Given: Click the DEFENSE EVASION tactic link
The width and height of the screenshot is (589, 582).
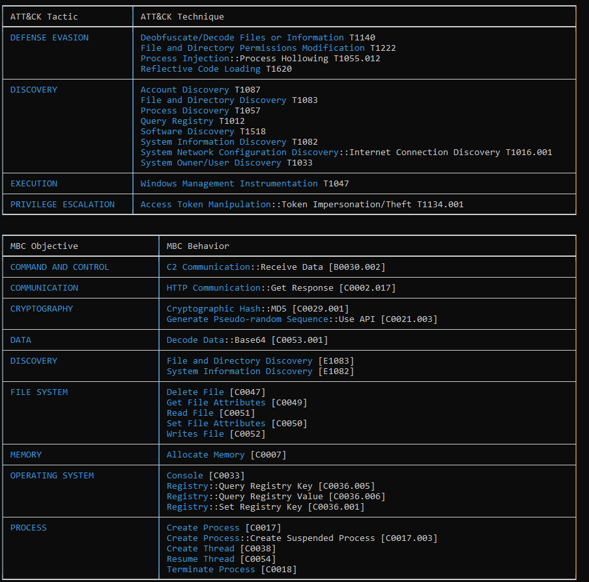Looking at the screenshot, I should coord(50,38).
